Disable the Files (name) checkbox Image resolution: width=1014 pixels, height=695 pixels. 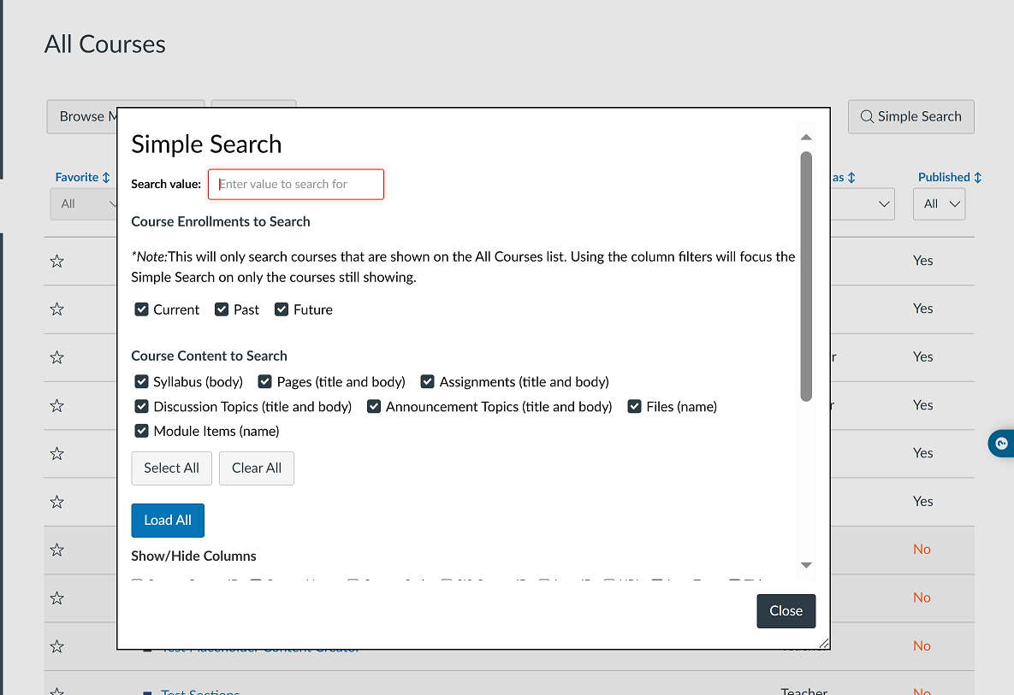pyautogui.click(x=634, y=406)
